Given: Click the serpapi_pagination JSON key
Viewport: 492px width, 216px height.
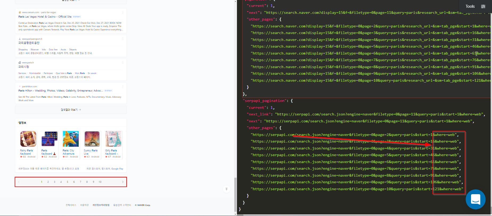Looking at the screenshot, I should (x=265, y=101).
